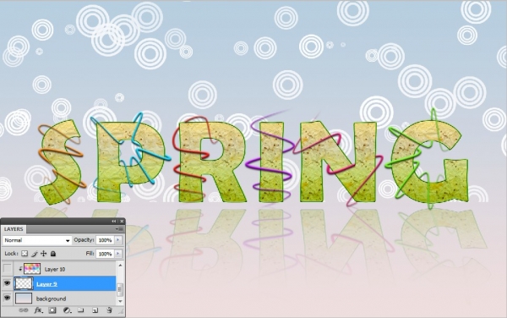Close the Layers panel
This screenshot has height=318, width=507.
click(x=122, y=222)
